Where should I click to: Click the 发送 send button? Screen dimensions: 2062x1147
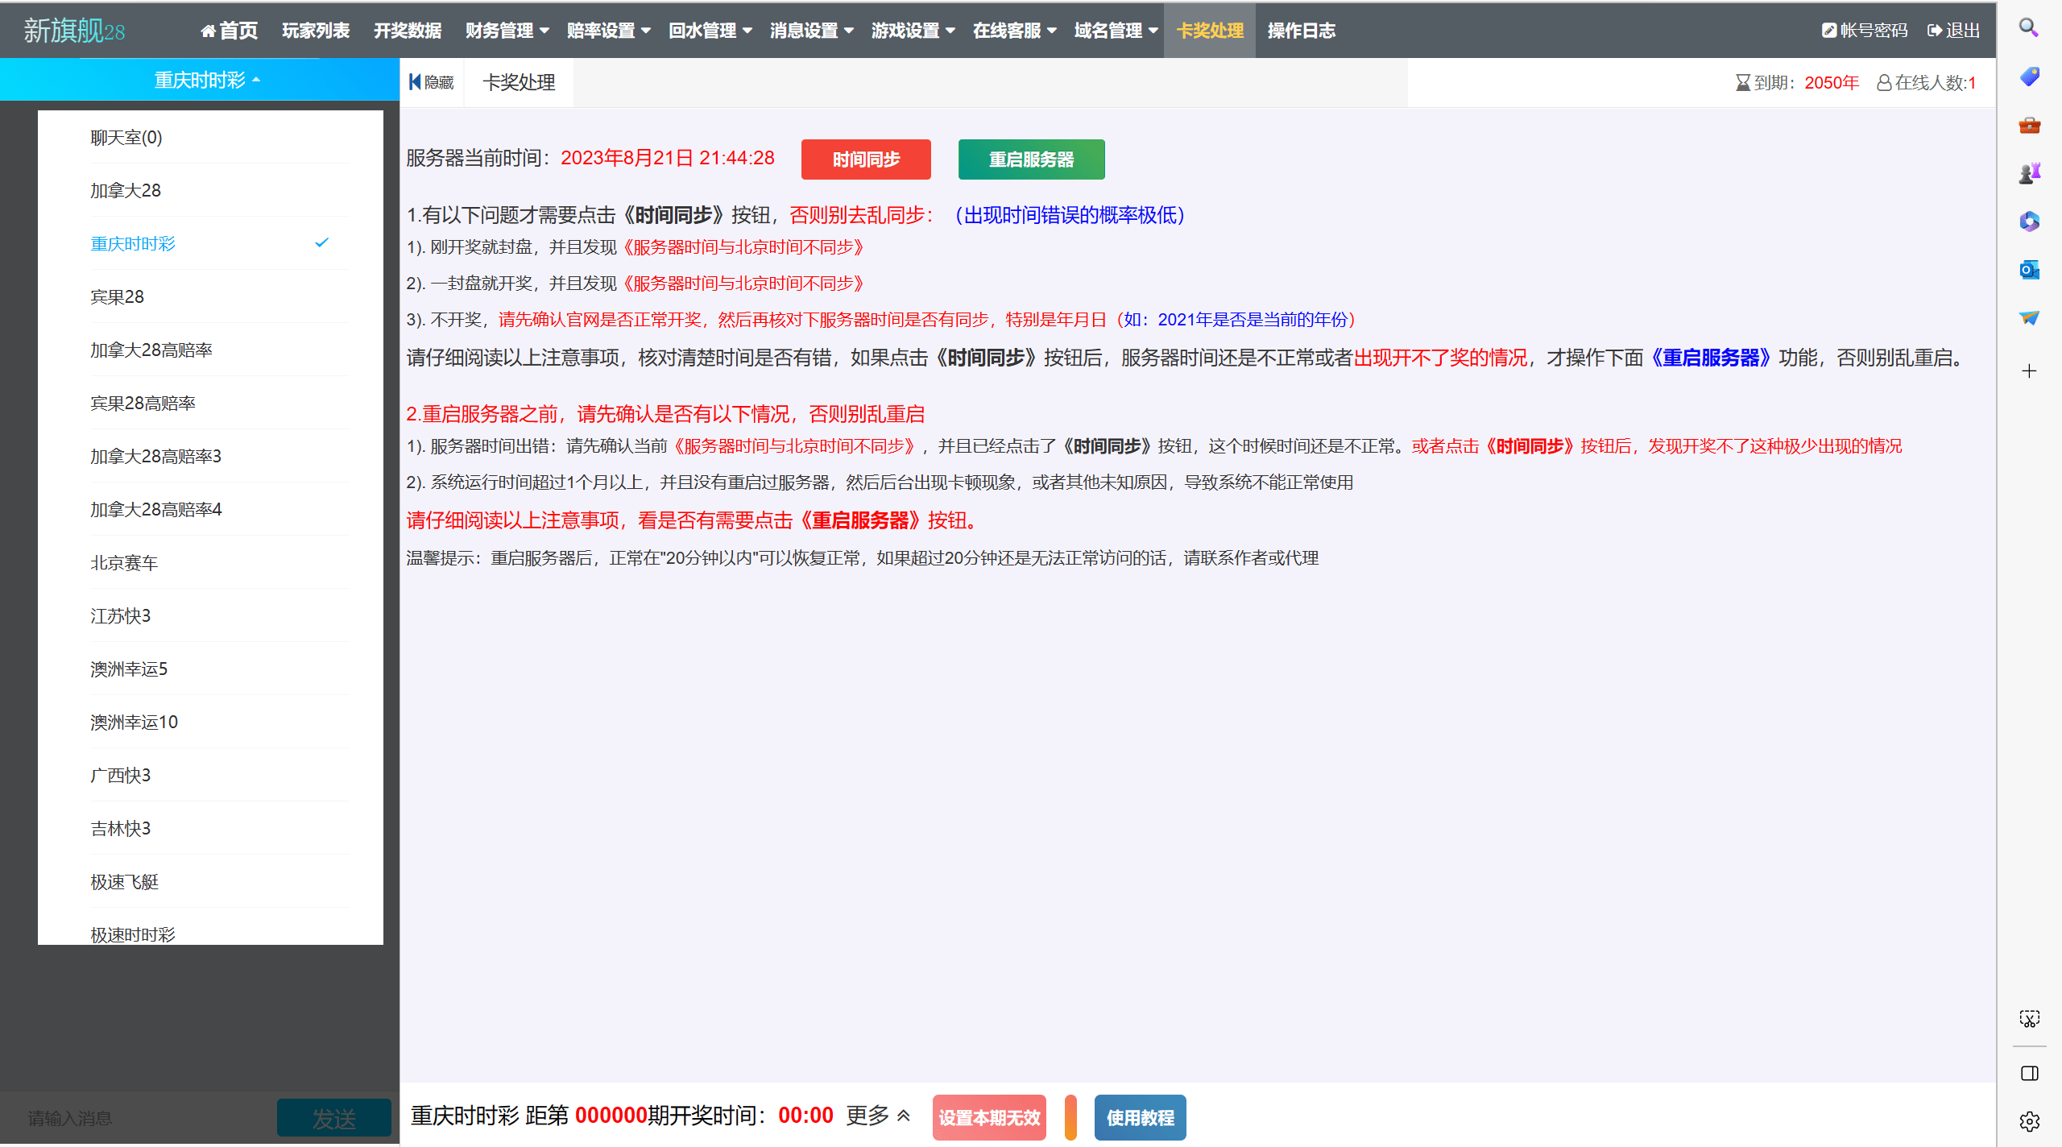point(334,1118)
